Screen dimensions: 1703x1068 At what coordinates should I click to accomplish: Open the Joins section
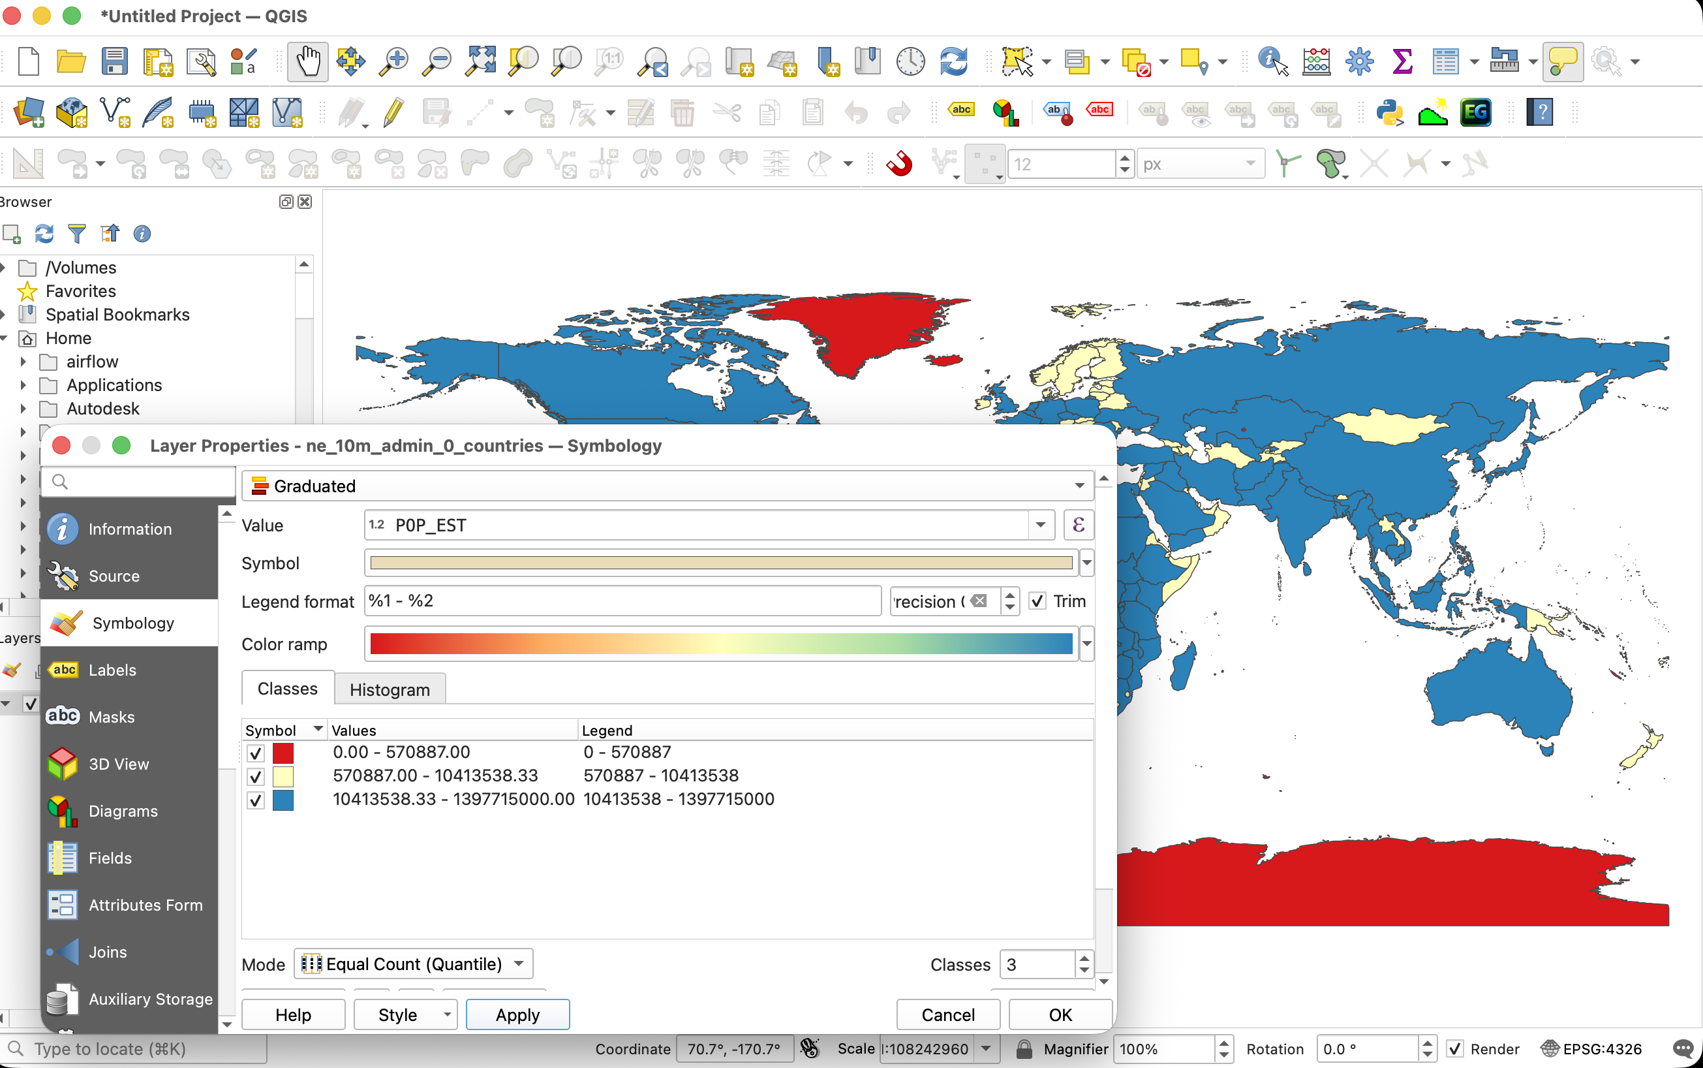[x=129, y=952]
